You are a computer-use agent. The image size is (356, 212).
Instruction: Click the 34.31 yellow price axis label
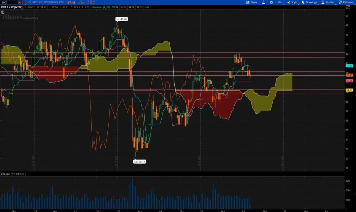349,90
